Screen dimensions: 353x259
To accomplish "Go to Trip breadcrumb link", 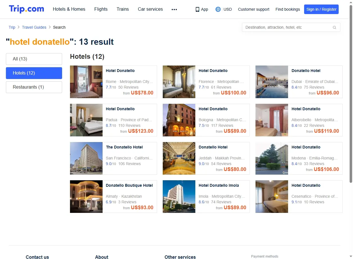I will point(12,27).
